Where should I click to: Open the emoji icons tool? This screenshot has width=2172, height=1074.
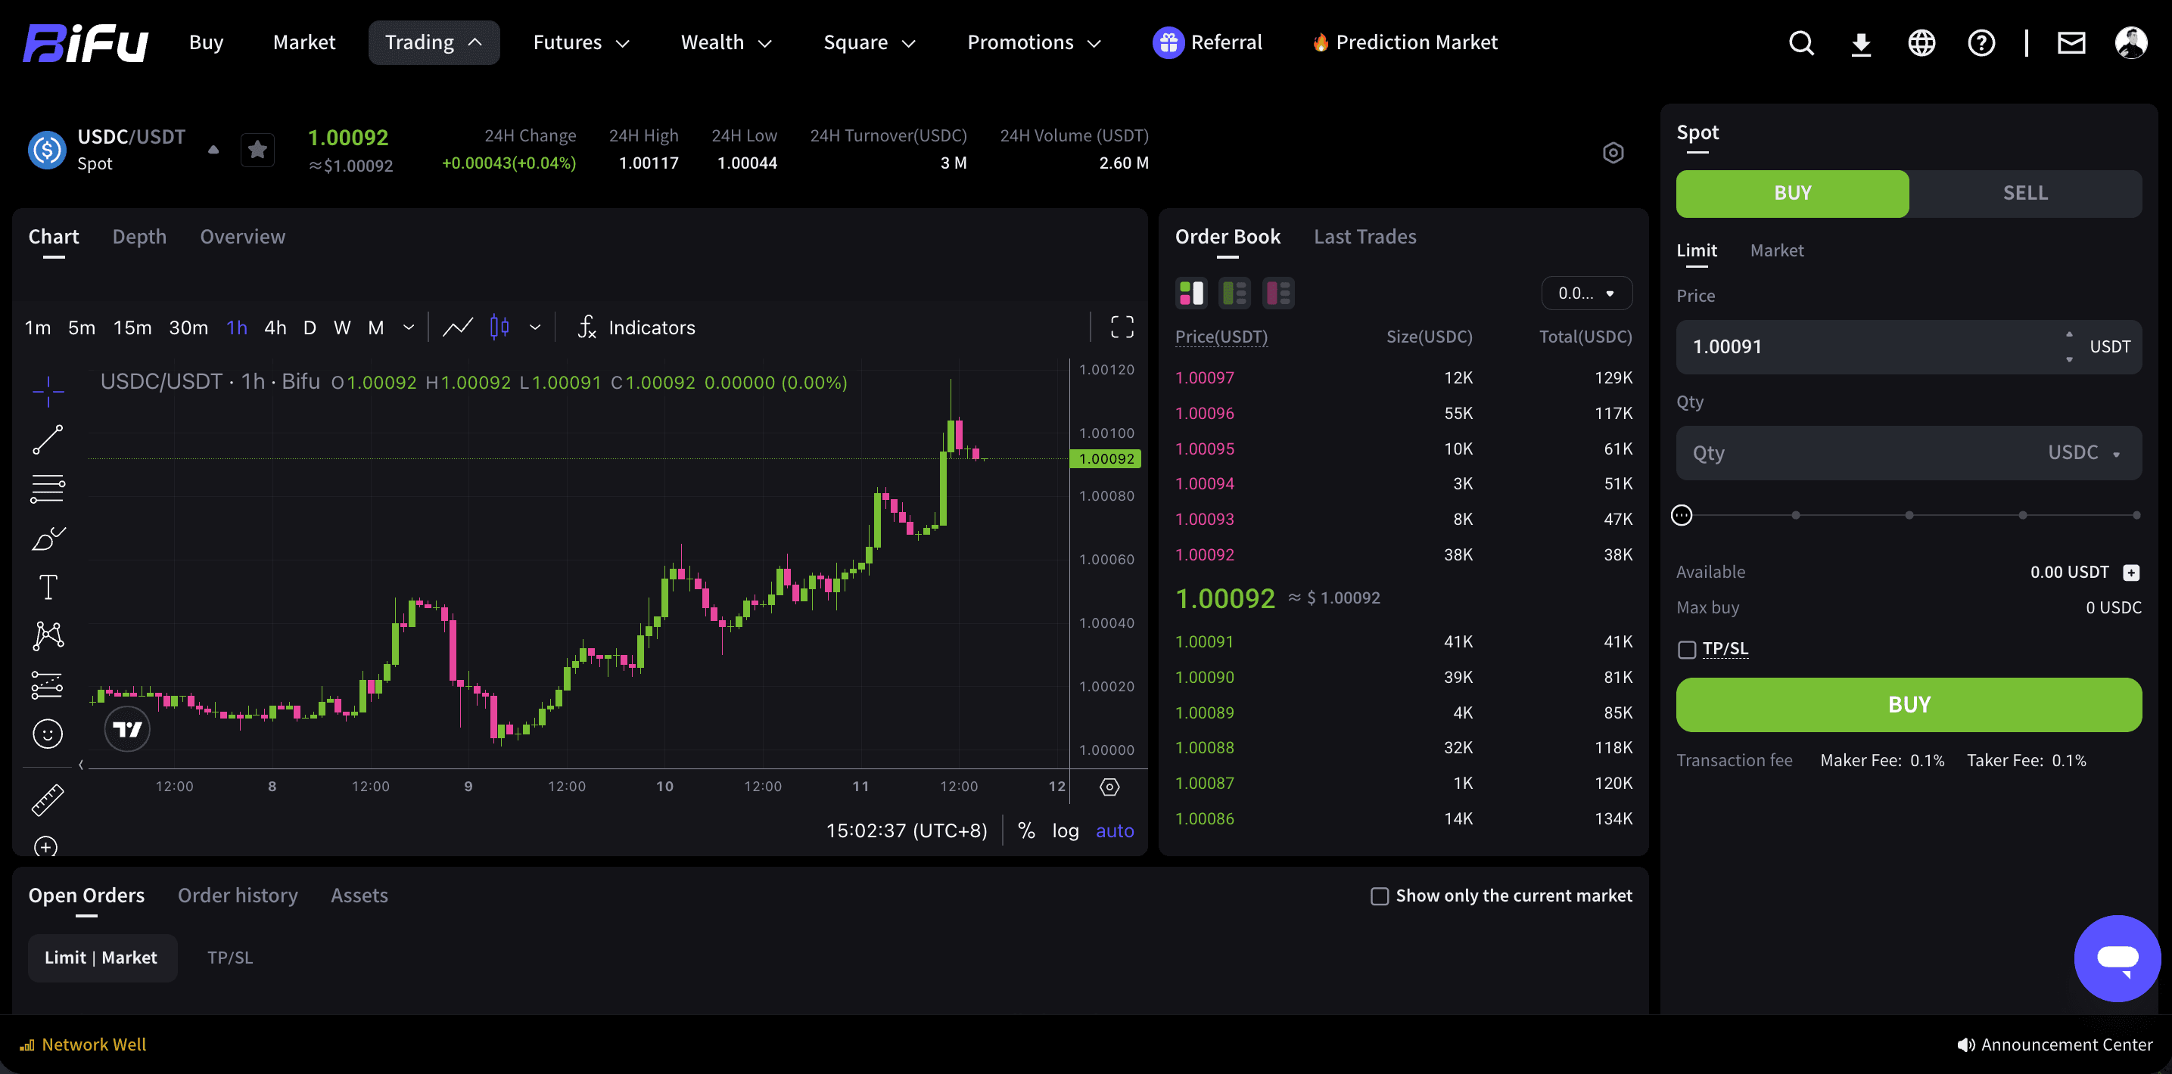pos(48,734)
